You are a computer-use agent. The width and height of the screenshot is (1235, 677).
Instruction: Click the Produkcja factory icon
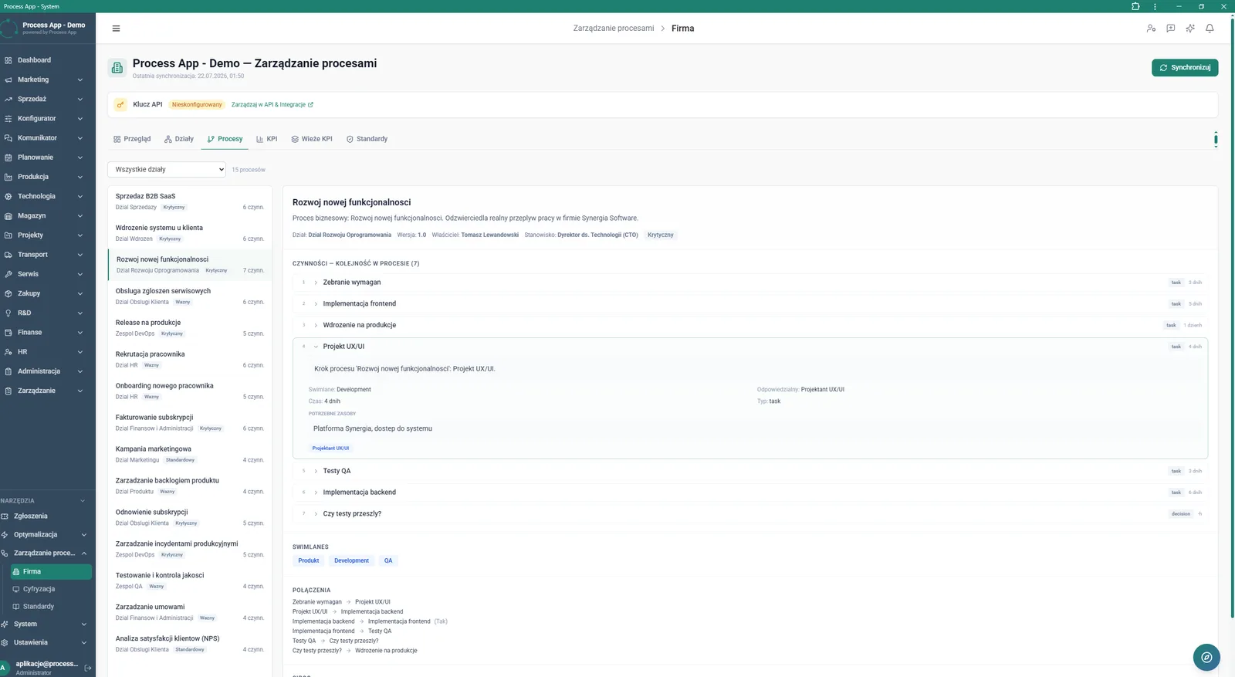pyautogui.click(x=8, y=177)
